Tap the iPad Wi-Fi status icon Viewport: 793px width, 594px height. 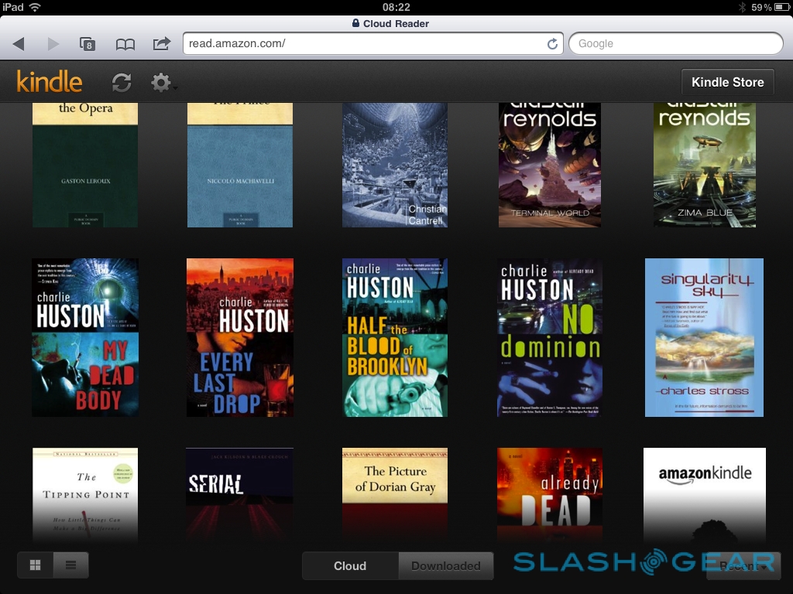coord(35,7)
